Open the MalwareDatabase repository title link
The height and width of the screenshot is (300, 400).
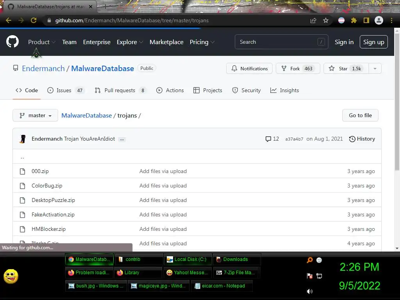(x=103, y=68)
